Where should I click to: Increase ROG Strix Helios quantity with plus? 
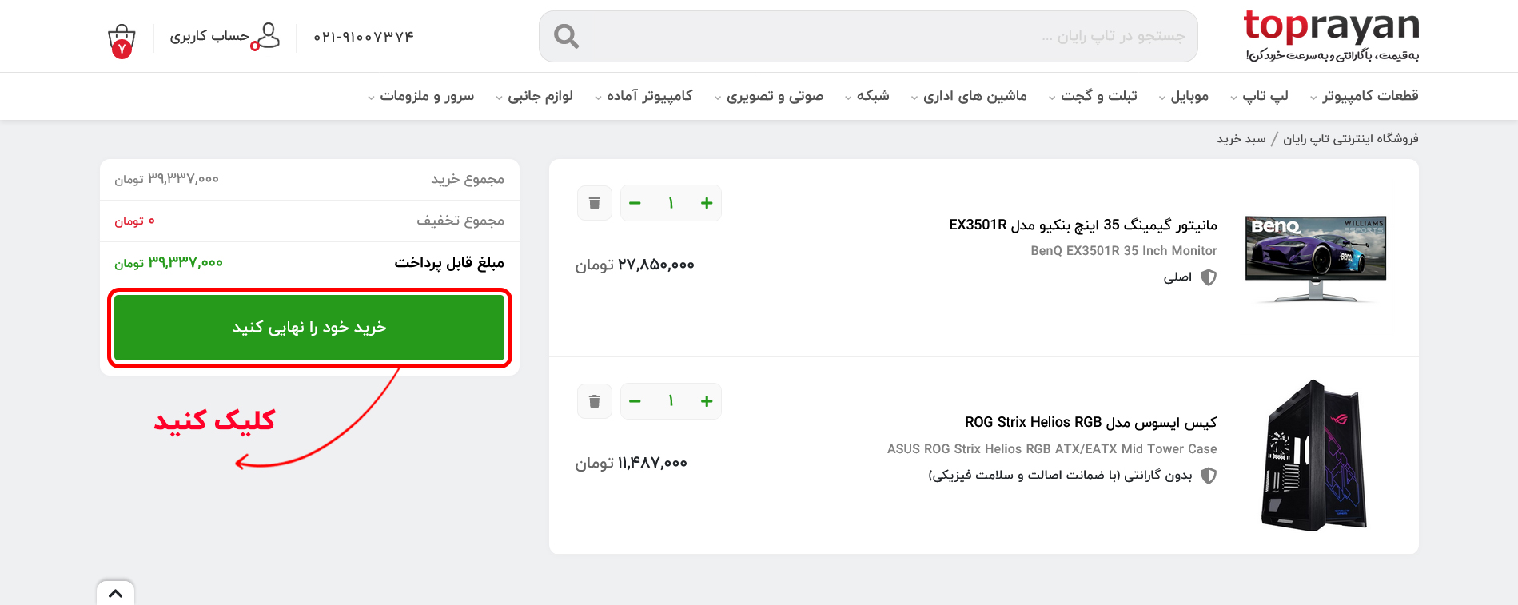pyautogui.click(x=707, y=401)
